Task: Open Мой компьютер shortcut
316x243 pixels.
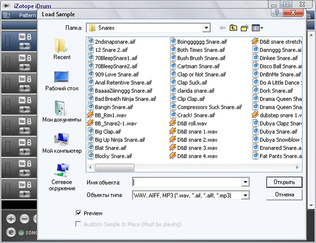Action: pos(62,142)
